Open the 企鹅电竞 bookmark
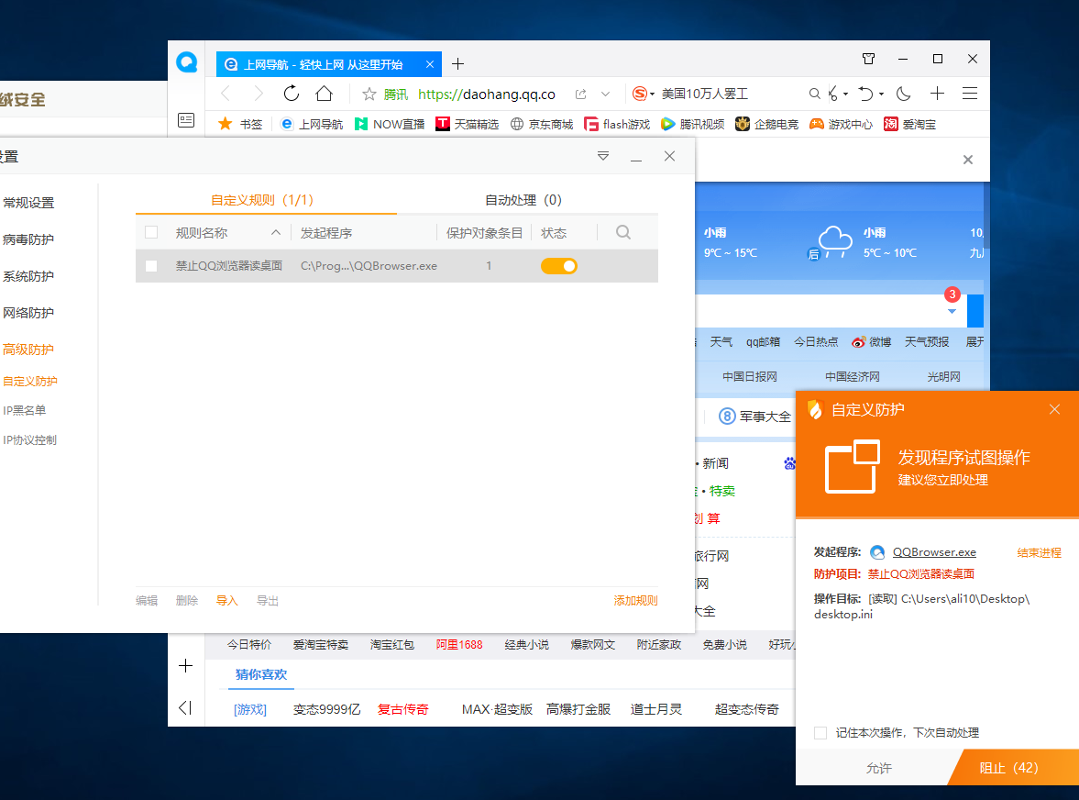1079x800 pixels. click(x=766, y=124)
